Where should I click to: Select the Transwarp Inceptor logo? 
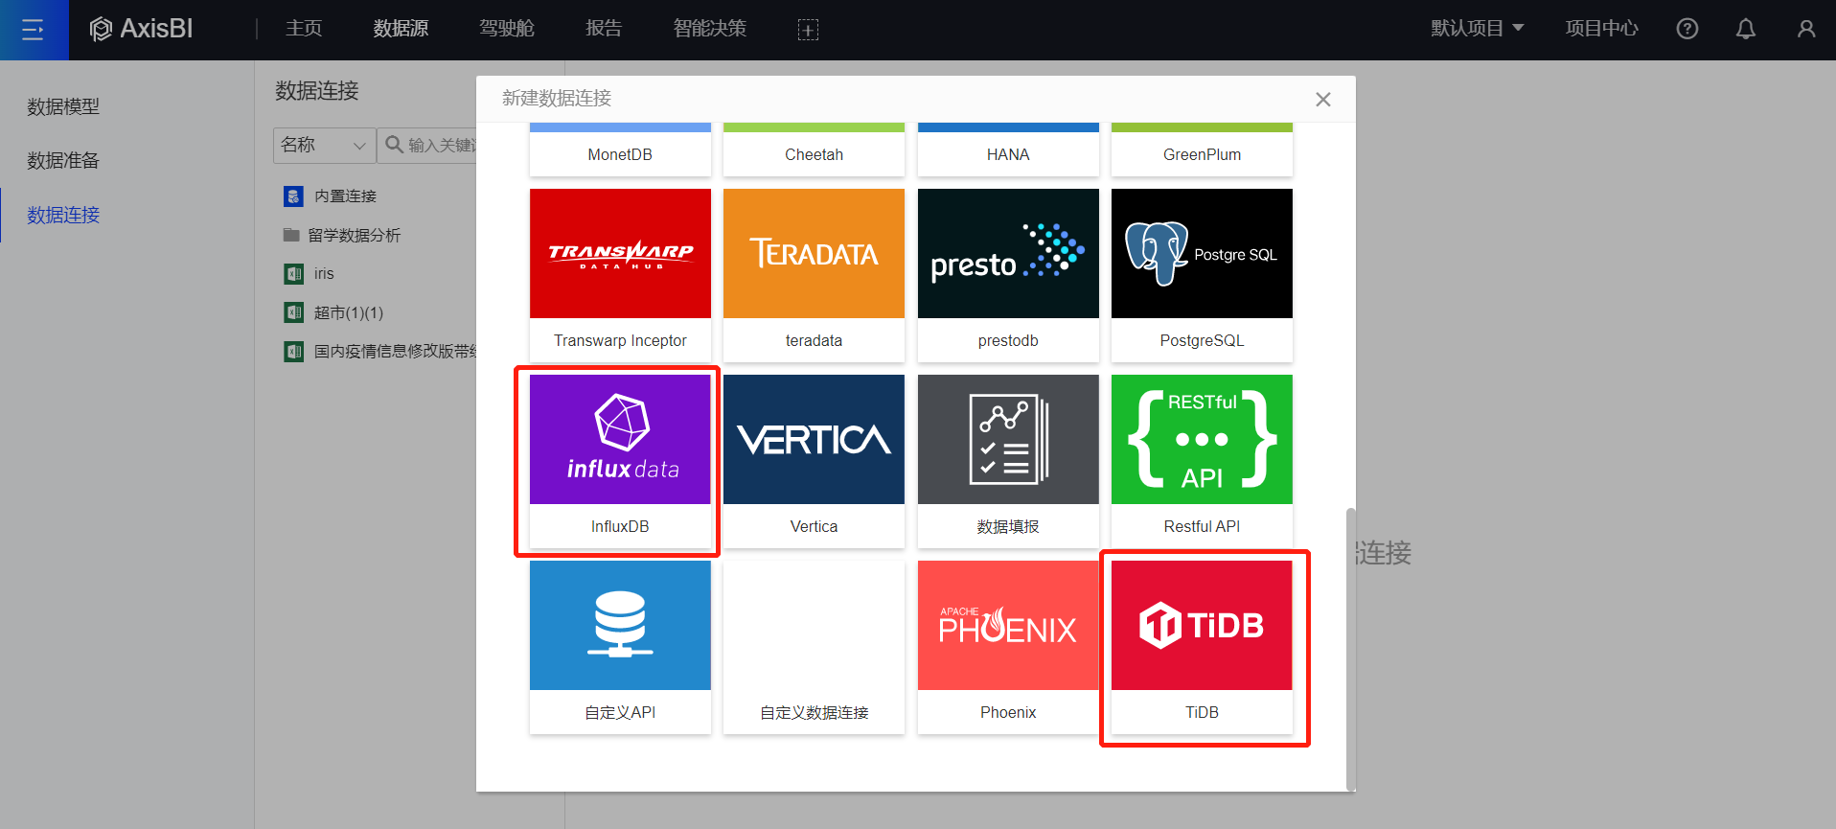coord(620,253)
